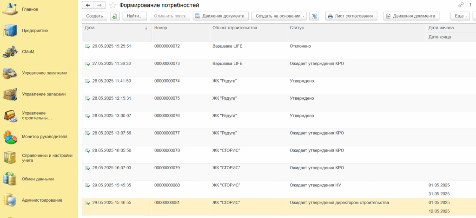Click Движения документа button with blue ledger icon

pyautogui.click(x=221, y=16)
